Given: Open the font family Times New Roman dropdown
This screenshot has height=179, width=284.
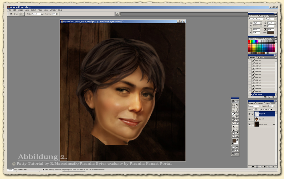Looking at the screenshot, I should pos(264,19).
